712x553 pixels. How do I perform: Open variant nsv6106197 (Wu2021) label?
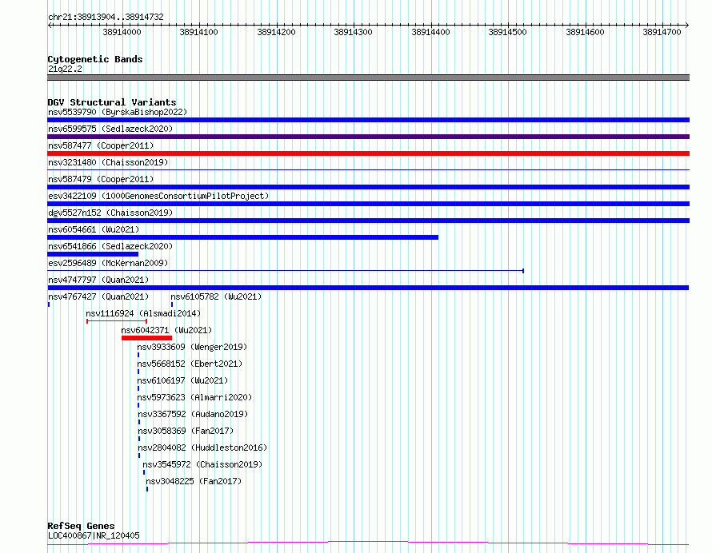(x=182, y=380)
